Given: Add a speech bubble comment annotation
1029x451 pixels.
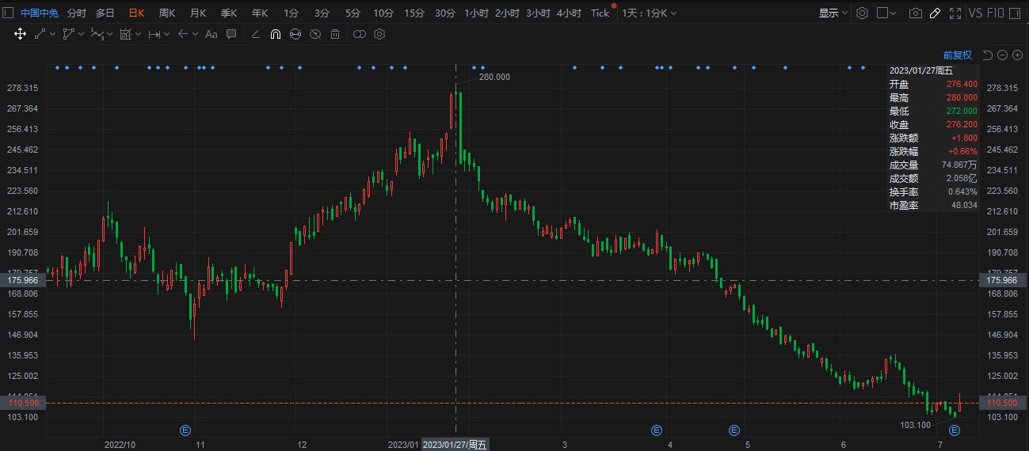Looking at the screenshot, I should tap(231, 34).
